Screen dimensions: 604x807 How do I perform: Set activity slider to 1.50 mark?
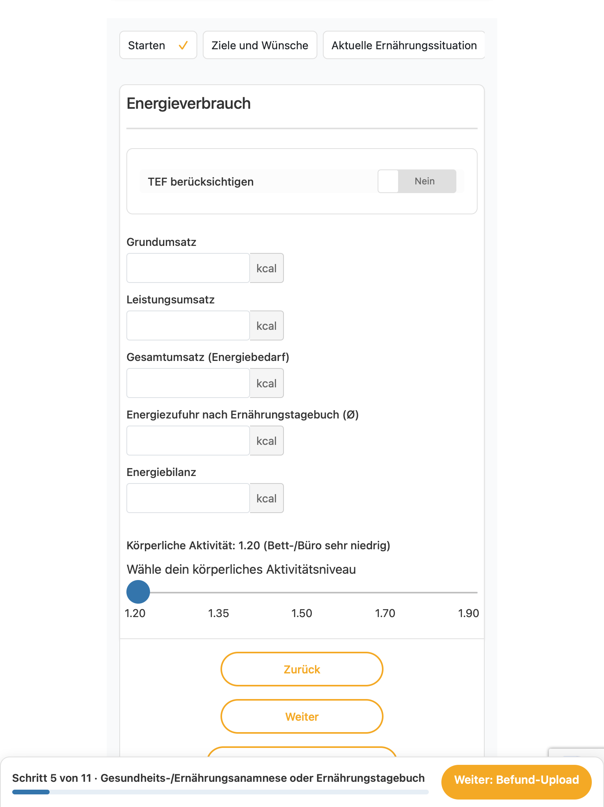point(302,592)
